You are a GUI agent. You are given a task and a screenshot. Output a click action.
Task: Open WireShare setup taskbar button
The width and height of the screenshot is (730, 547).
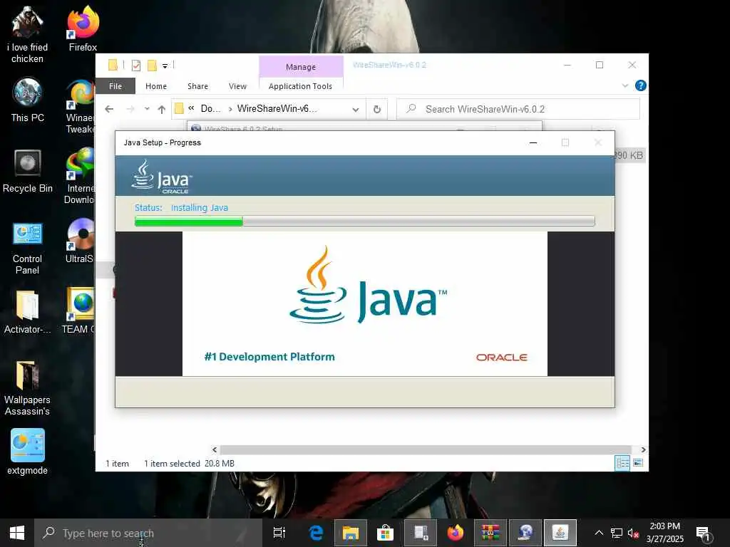(525, 533)
